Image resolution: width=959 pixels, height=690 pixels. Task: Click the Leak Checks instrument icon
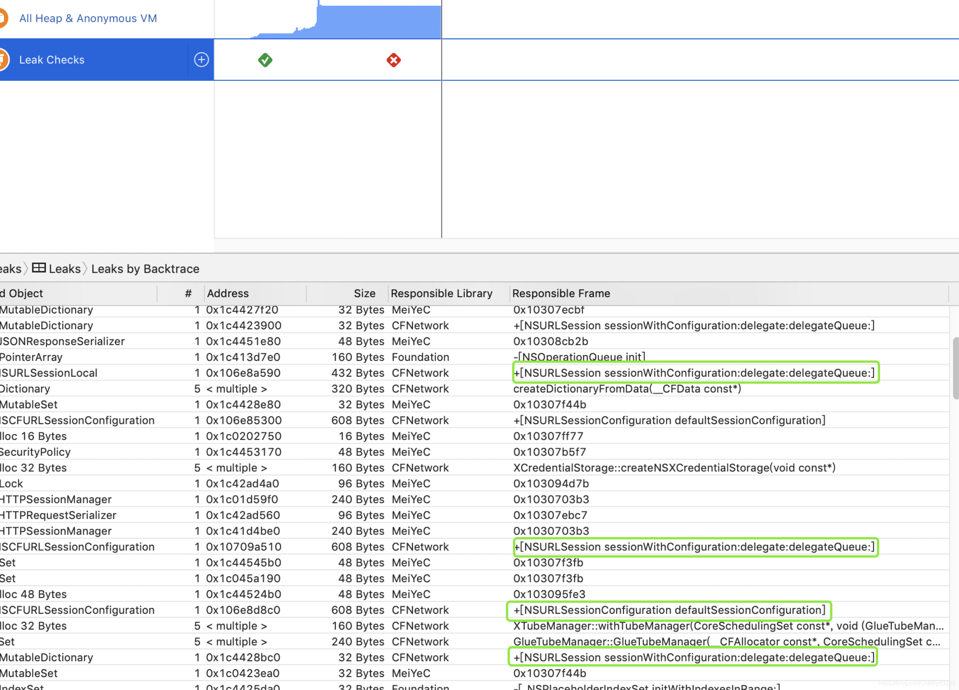tap(3, 60)
